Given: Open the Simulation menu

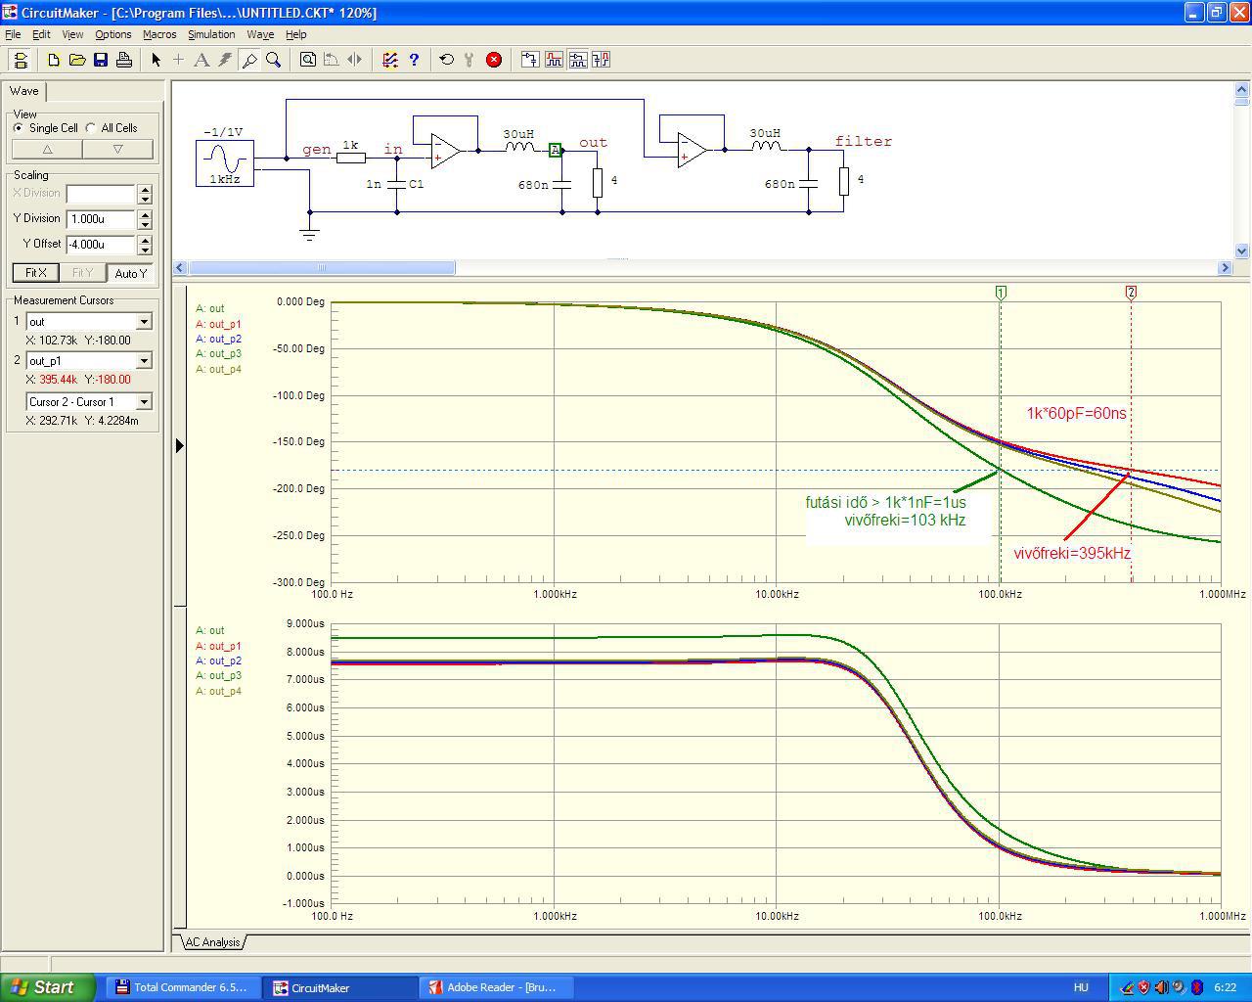Looking at the screenshot, I should pyautogui.click(x=211, y=34).
